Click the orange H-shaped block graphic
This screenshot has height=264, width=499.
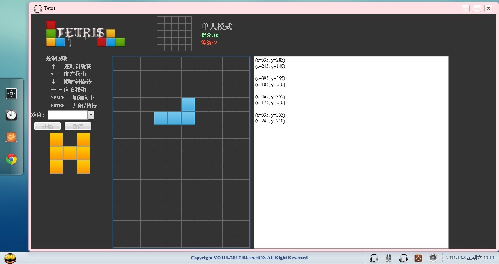(70, 153)
